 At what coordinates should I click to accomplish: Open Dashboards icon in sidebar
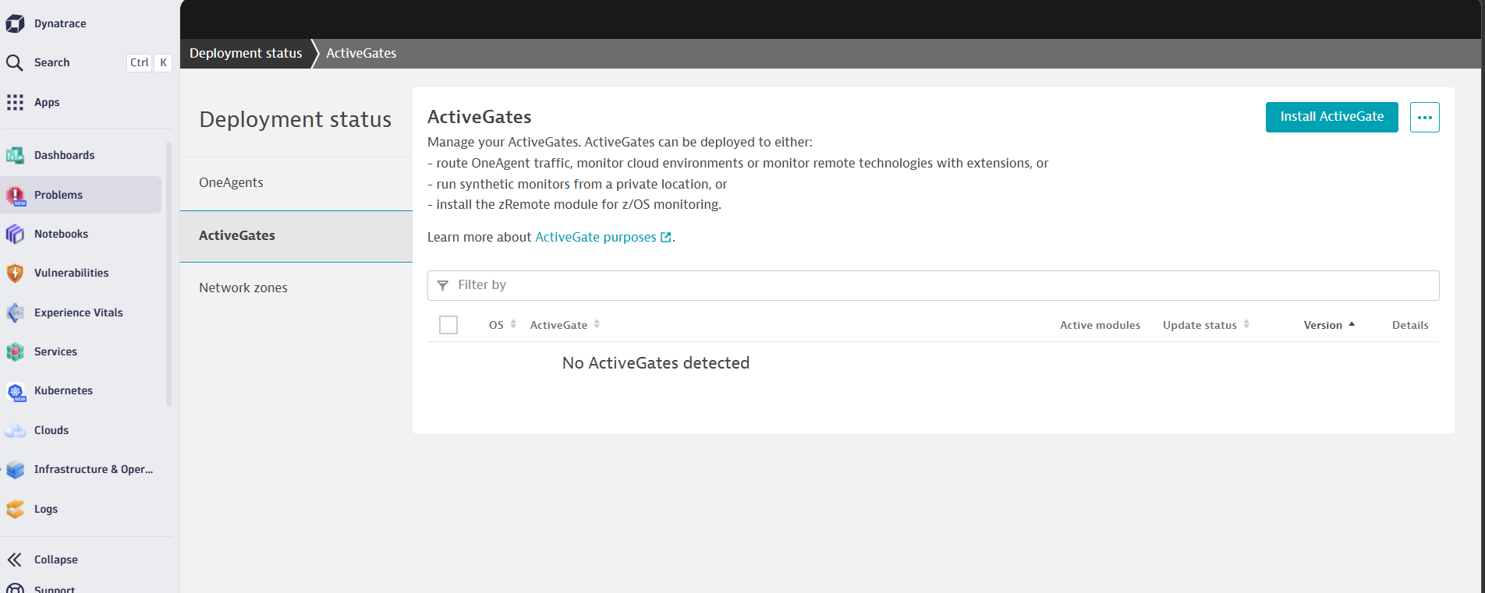point(15,155)
